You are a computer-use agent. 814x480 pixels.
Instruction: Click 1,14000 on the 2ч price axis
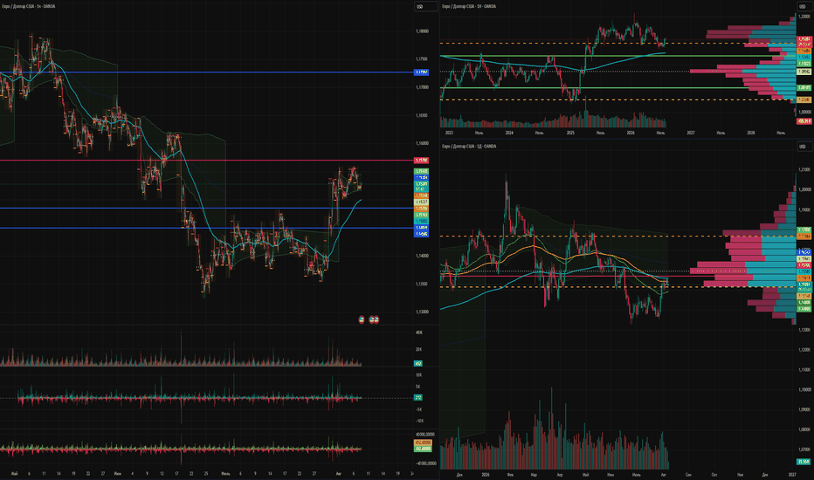coord(422,256)
